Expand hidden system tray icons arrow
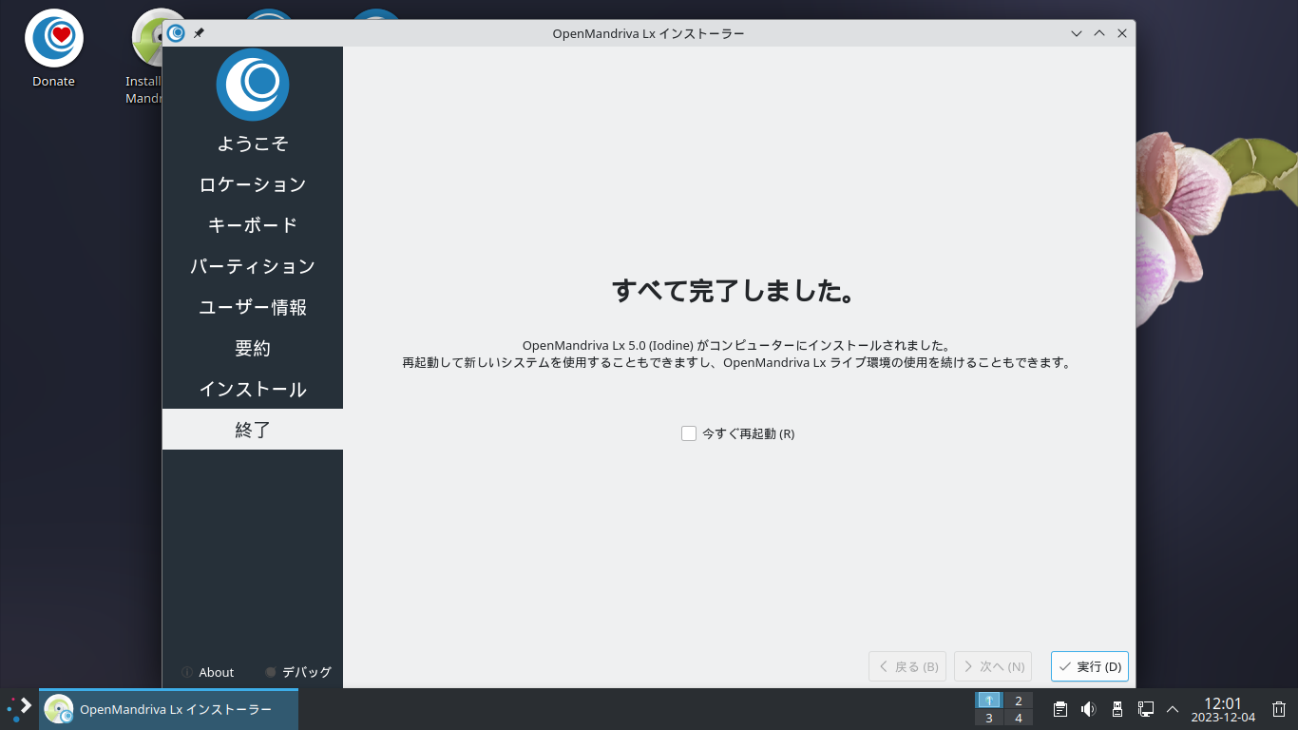 tap(1173, 709)
